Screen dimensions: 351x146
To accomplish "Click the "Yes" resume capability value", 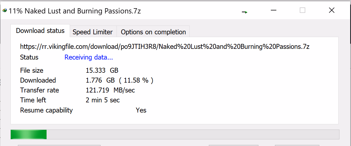I will (141, 110).
